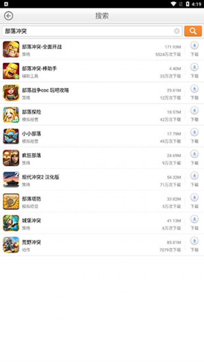Open the 部落冲突-全面开战 app icon thumbnail
204x362 pixels.
pos(11,50)
